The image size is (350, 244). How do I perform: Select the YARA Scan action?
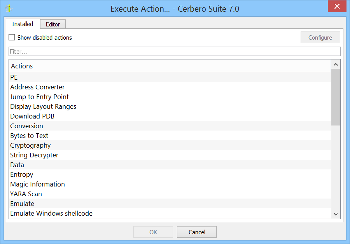pos(170,194)
